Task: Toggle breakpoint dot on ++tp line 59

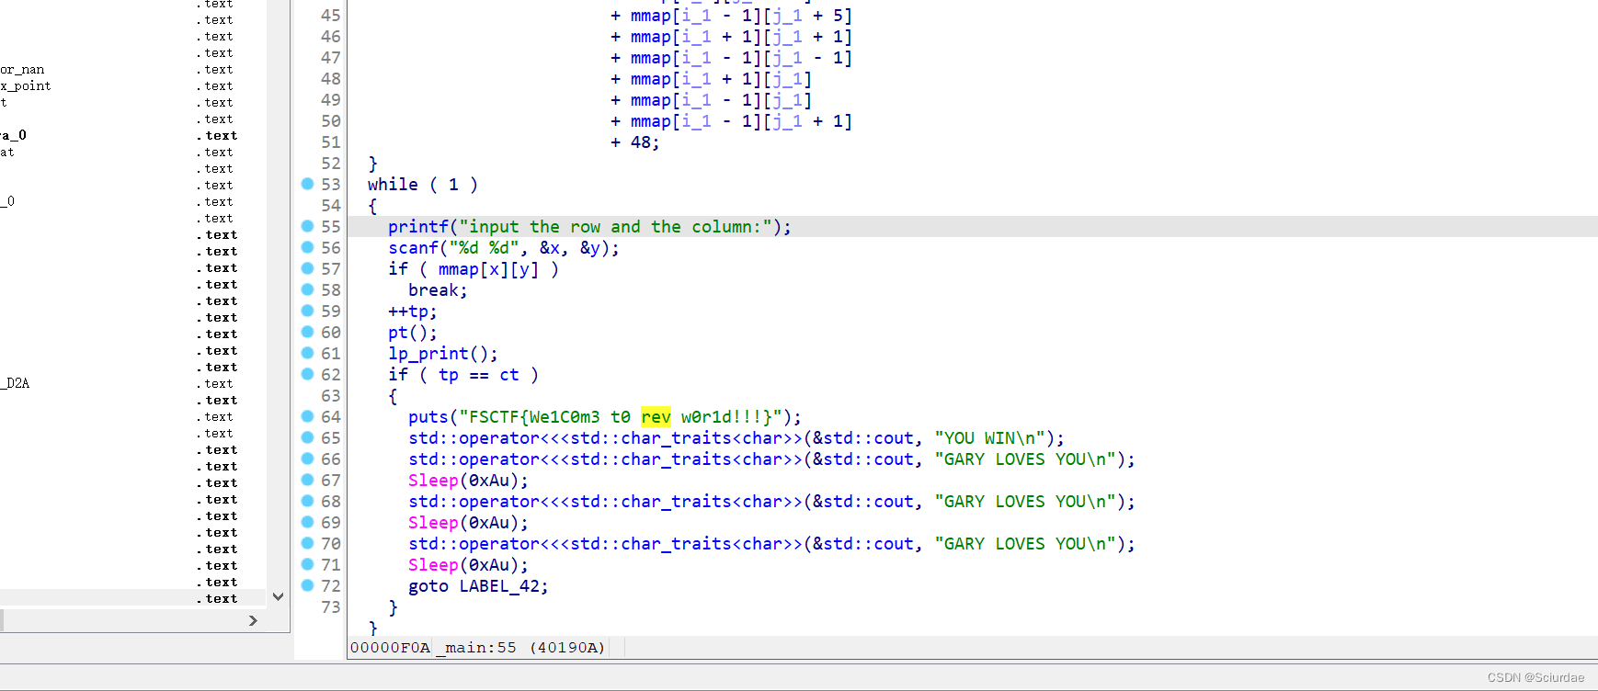Action: click(x=307, y=311)
